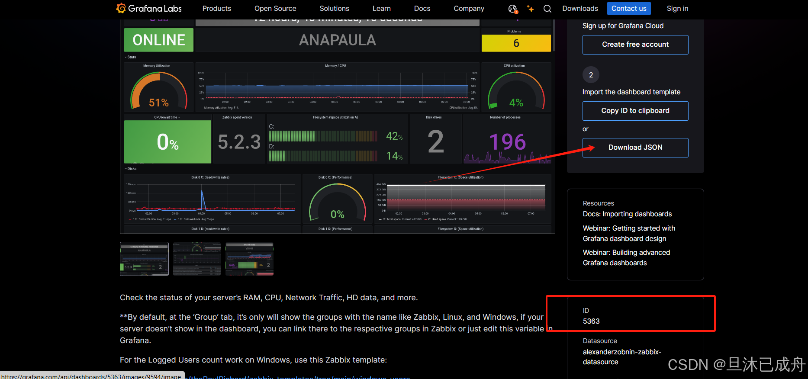Click the dashboard ID value 5363
Viewport: 808px width, 379px height.
(591, 321)
